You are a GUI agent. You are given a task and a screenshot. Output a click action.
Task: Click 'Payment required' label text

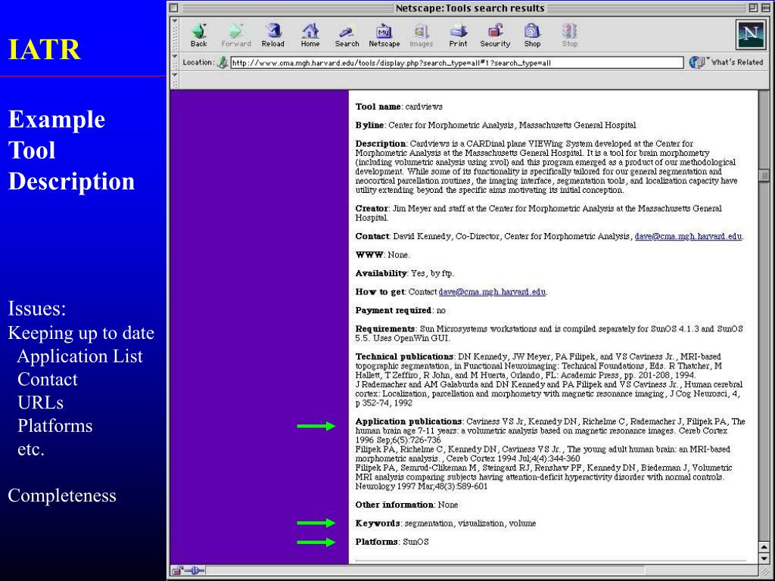(x=394, y=310)
